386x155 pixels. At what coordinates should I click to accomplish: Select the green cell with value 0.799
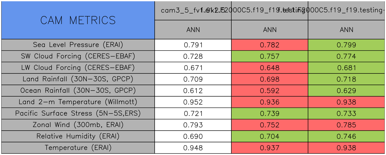point(346,45)
